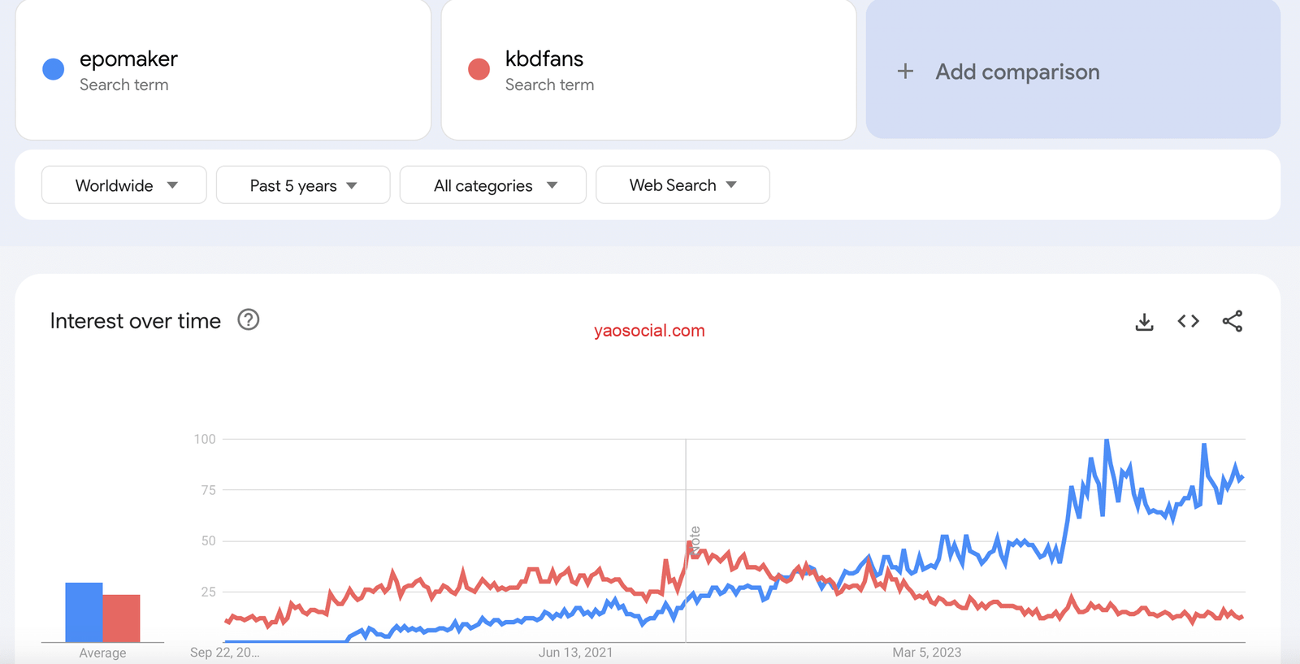Click the Interest over time heading
This screenshot has width=1300, height=664.
tap(136, 321)
